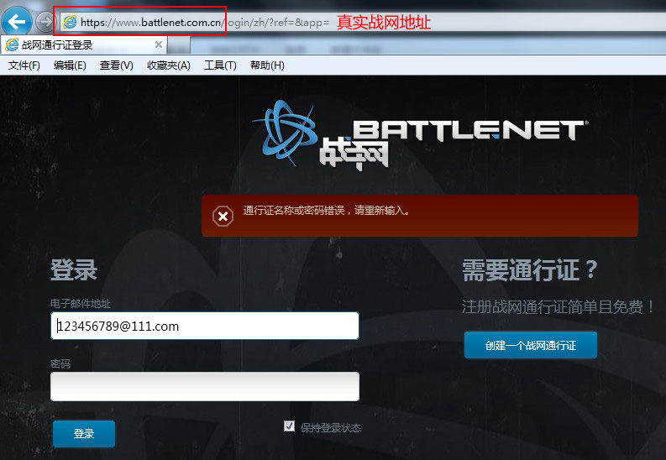Toggle the 保持登录状态 checkbox
The width and height of the screenshot is (666, 460).
click(290, 426)
